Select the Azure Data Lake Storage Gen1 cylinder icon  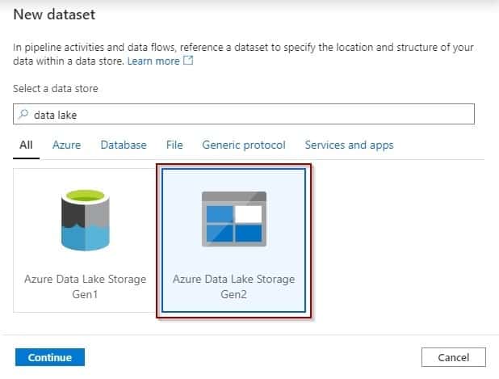(x=86, y=220)
